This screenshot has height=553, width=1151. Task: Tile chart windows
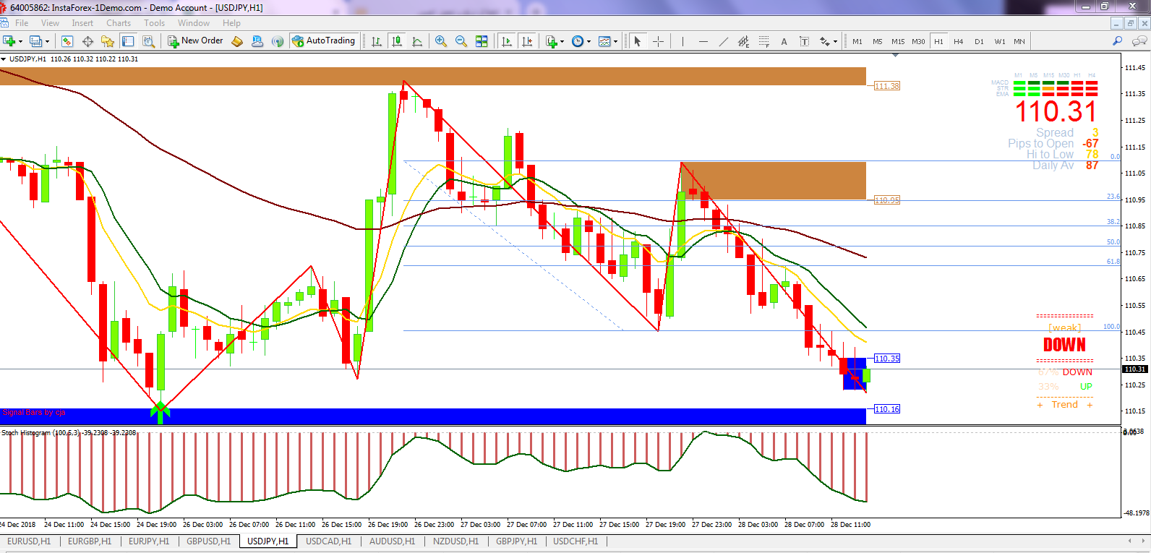482,41
